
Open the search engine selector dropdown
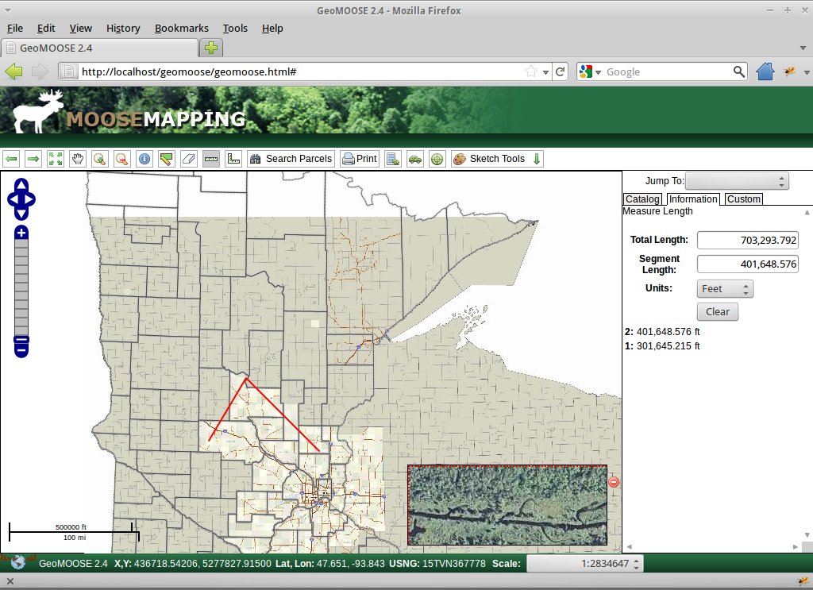click(x=590, y=72)
